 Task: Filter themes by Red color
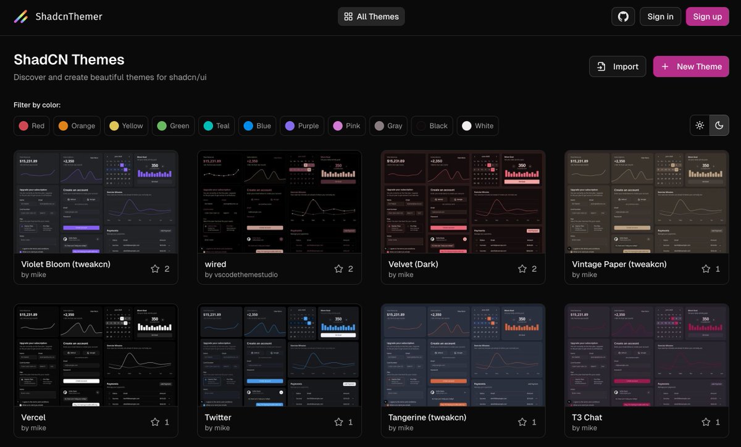click(31, 126)
